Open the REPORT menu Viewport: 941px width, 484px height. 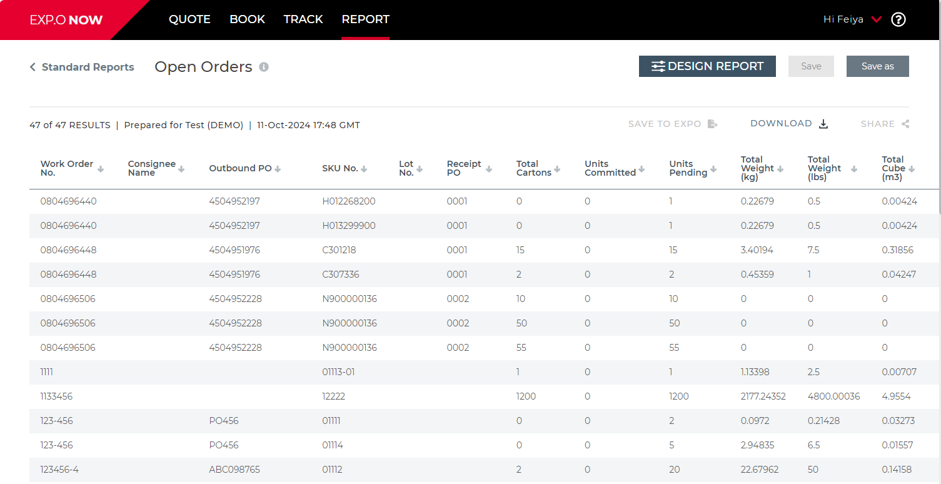click(x=366, y=19)
